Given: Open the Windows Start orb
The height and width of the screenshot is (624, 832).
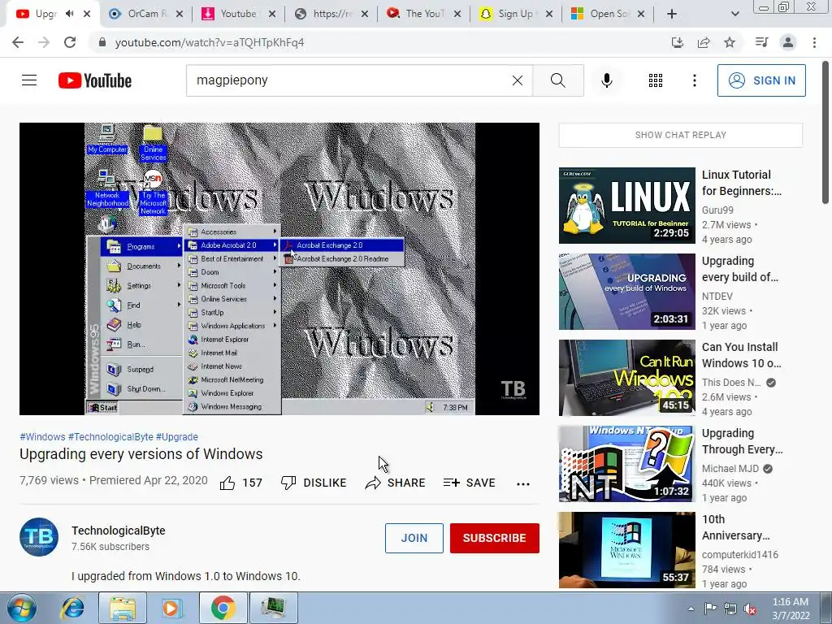Looking at the screenshot, I should click(22, 608).
